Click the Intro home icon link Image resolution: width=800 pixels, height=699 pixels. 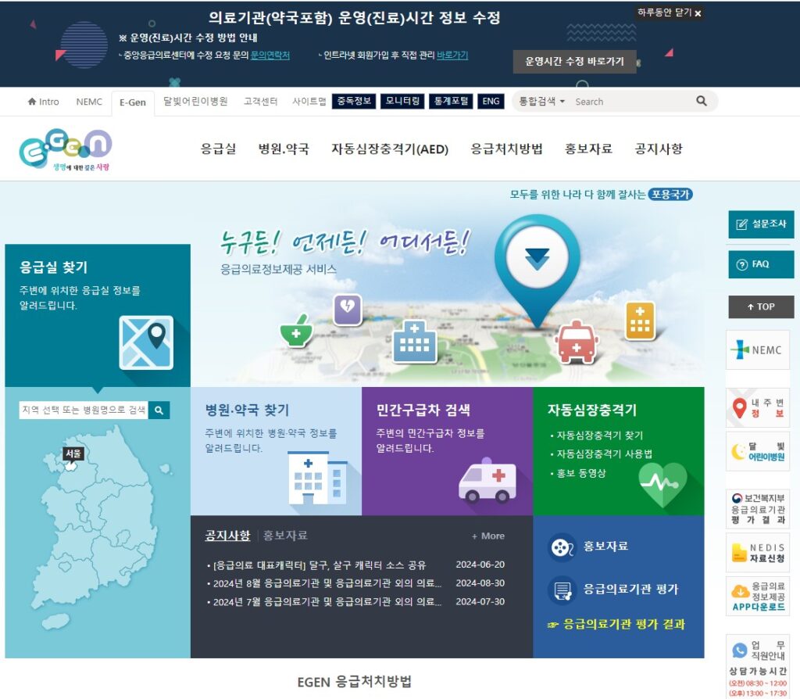pyautogui.click(x=44, y=102)
